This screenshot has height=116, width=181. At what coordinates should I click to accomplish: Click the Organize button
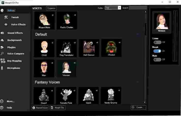(51, 8)
